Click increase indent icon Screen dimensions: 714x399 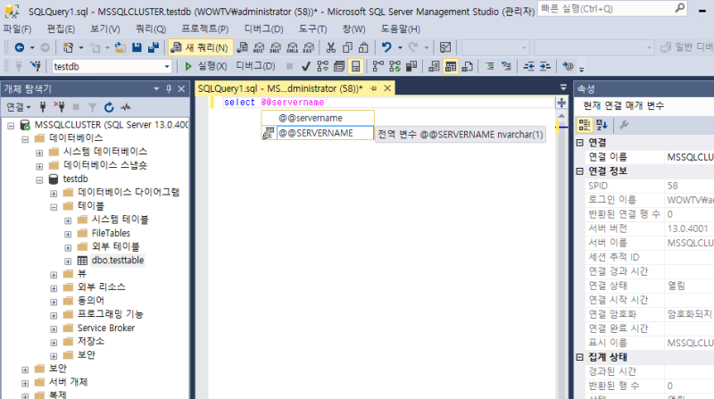545,66
